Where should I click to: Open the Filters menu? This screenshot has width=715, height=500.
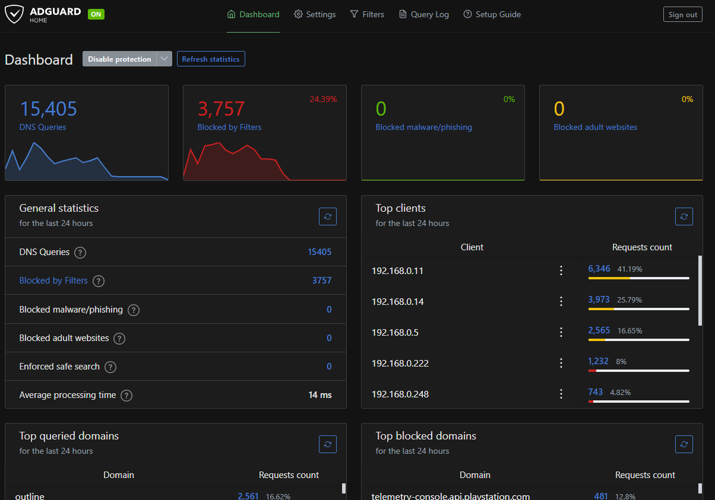pyautogui.click(x=367, y=15)
